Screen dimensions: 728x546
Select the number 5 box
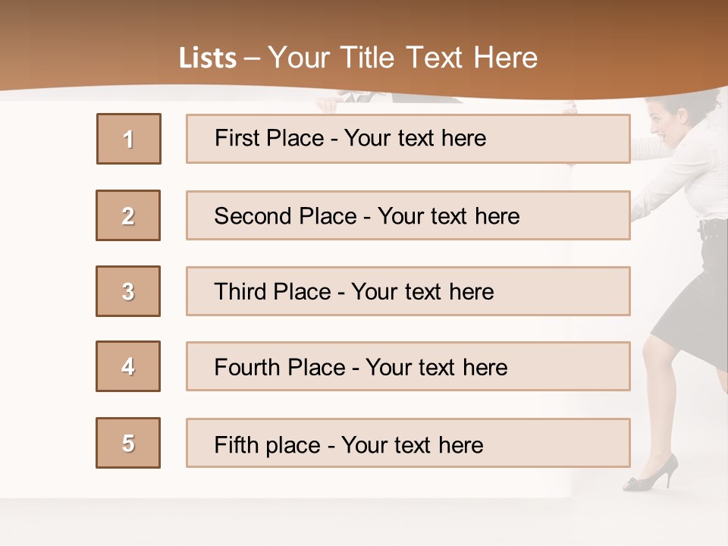[128, 443]
